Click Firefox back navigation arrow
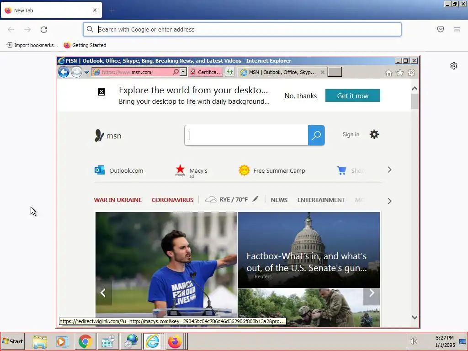Screen dimensions: 468x351 11,30
